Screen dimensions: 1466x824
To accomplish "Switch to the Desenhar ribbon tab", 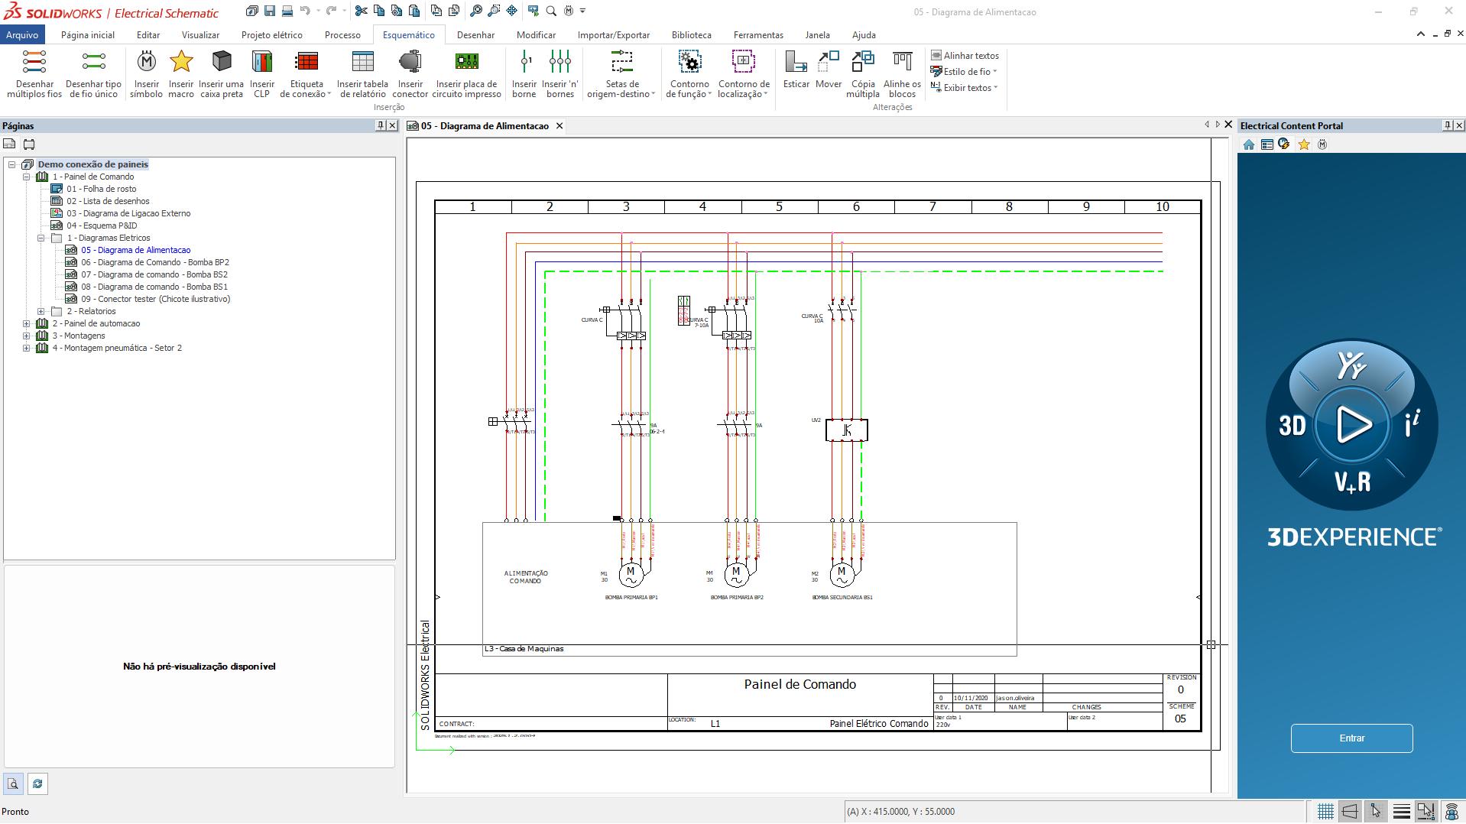I will [475, 35].
